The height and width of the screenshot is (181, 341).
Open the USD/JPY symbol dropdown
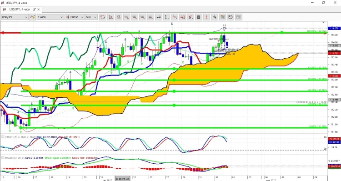15,17
